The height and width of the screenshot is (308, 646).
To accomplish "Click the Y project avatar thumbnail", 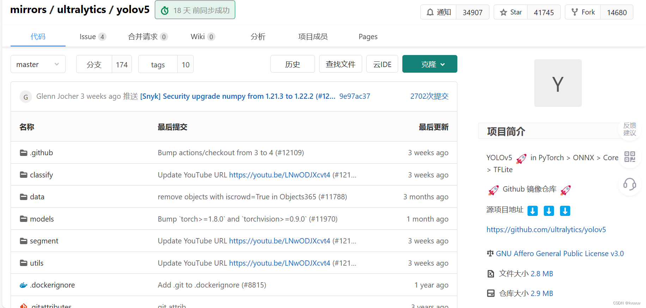I will point(558,83).
